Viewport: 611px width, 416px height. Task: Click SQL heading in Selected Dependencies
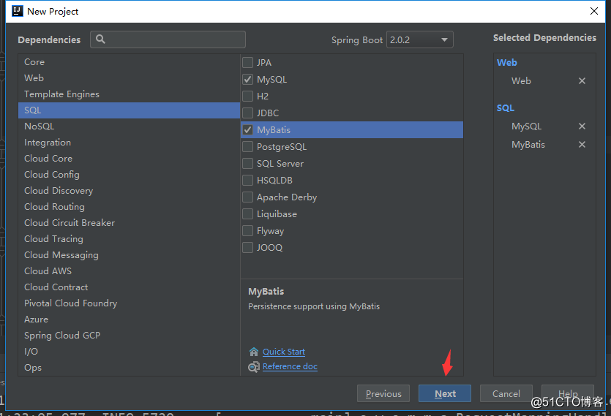pyautogui.click(x=506, y=108)
